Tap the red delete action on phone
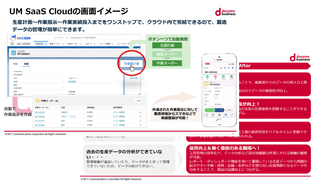 [x=215, y=77]
